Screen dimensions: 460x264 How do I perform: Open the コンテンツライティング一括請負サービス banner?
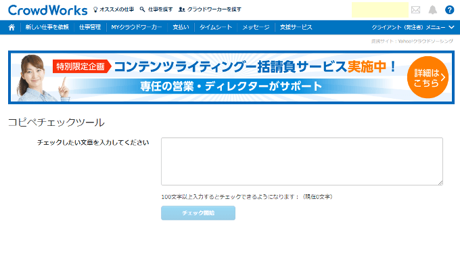coord(231,77)
